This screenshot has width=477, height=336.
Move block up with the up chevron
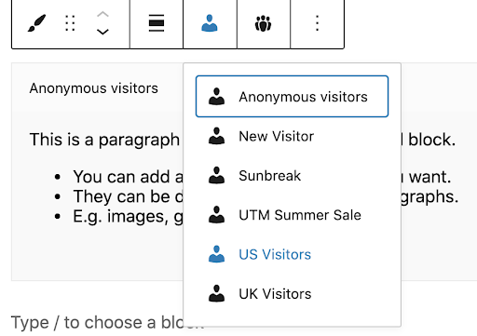tap(102, 14)
